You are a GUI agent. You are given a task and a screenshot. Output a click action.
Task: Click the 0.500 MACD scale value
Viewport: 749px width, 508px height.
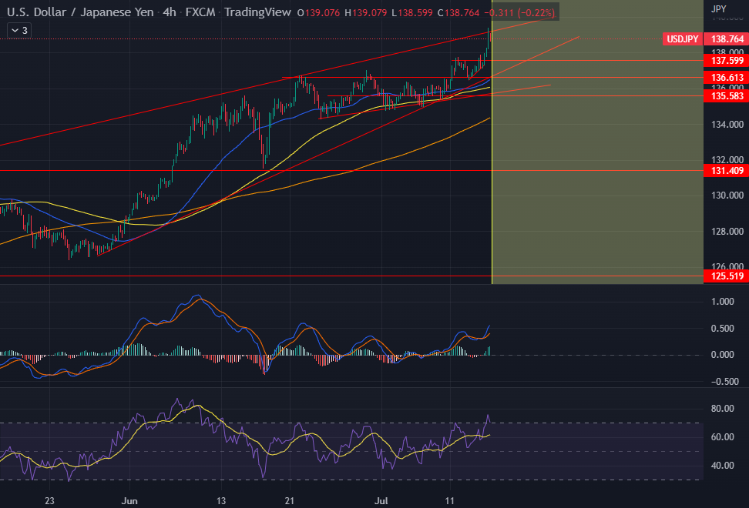point(722,328)
